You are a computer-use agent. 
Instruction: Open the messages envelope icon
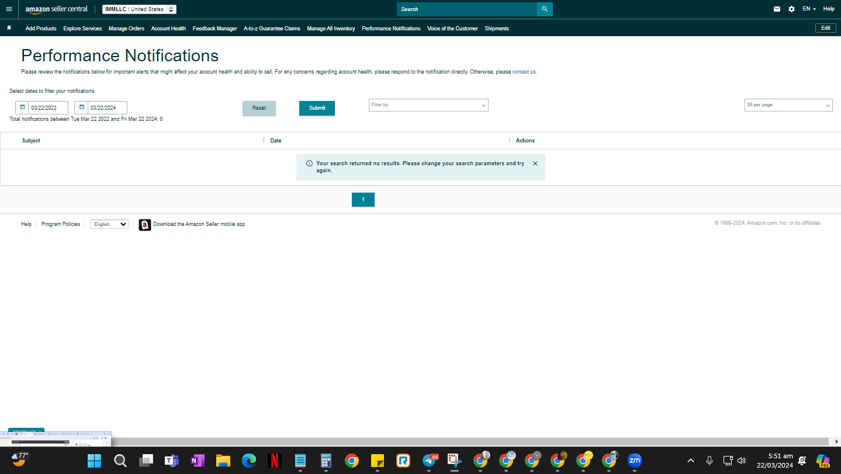[x=777, y=9]
